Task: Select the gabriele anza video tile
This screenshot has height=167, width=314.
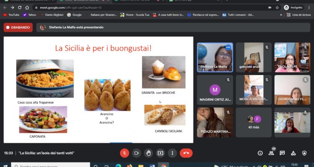Action: 254,57
